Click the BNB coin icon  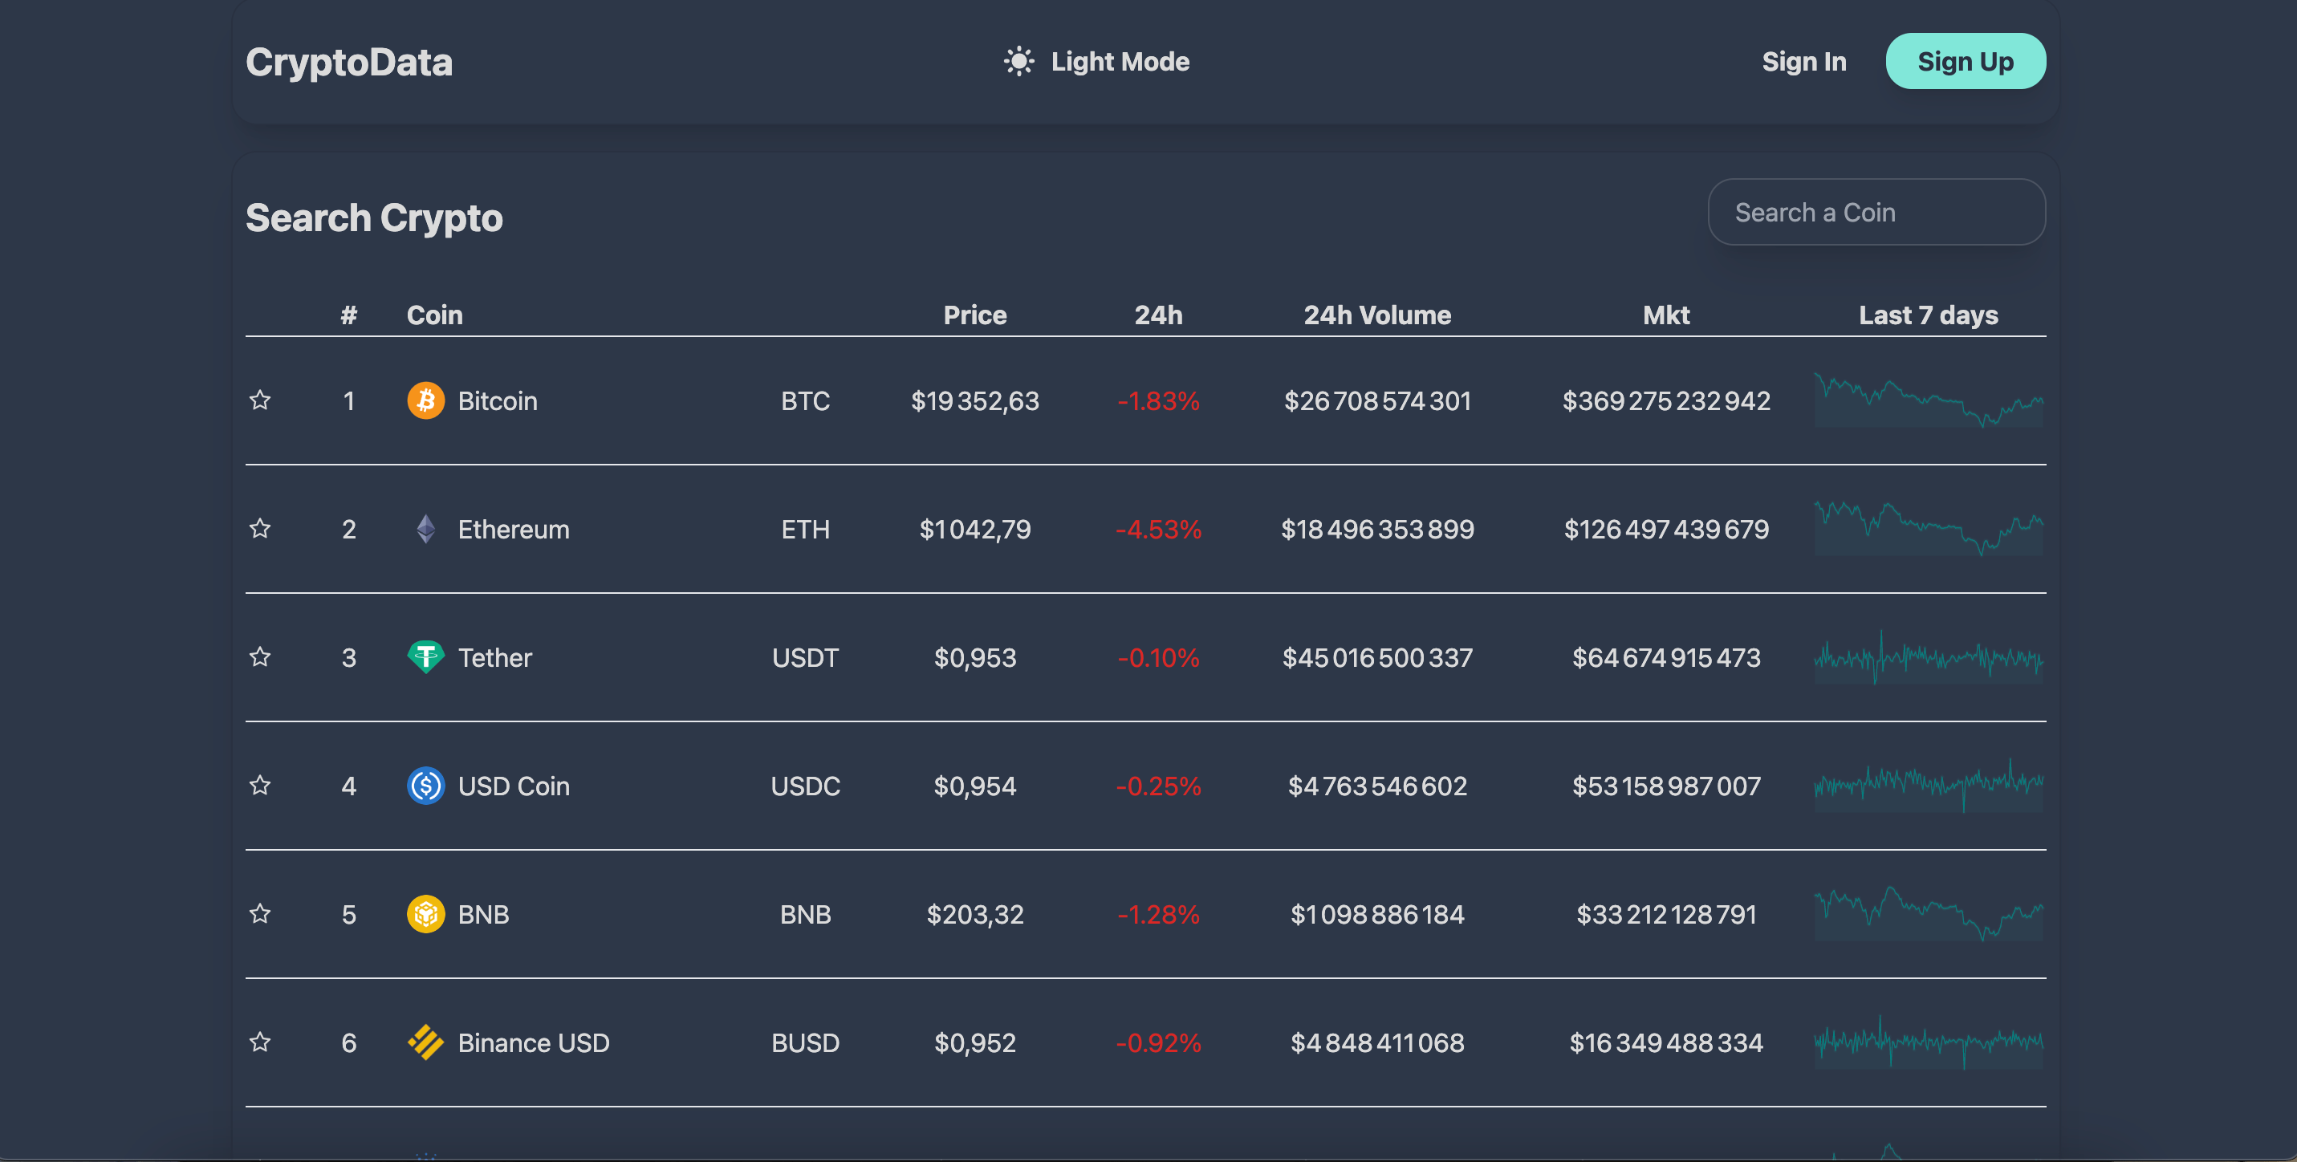click(426, 914)
